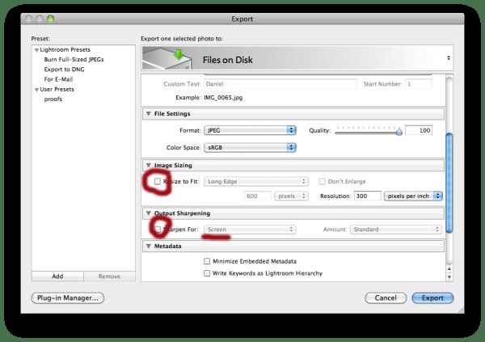This screenshot has width=485, height=342.
Task: Open the Amount Standard dropdown
Action: click(x=396, y=230)
